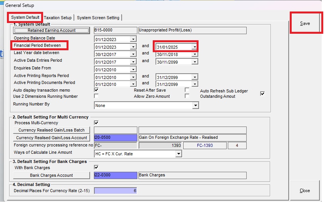Image resolution: width=324 pixels, height=204 pixels.
Task: Toggle Auto Refresh Sub Ledger Outstanding checkbox
Action: pos(262,94)
